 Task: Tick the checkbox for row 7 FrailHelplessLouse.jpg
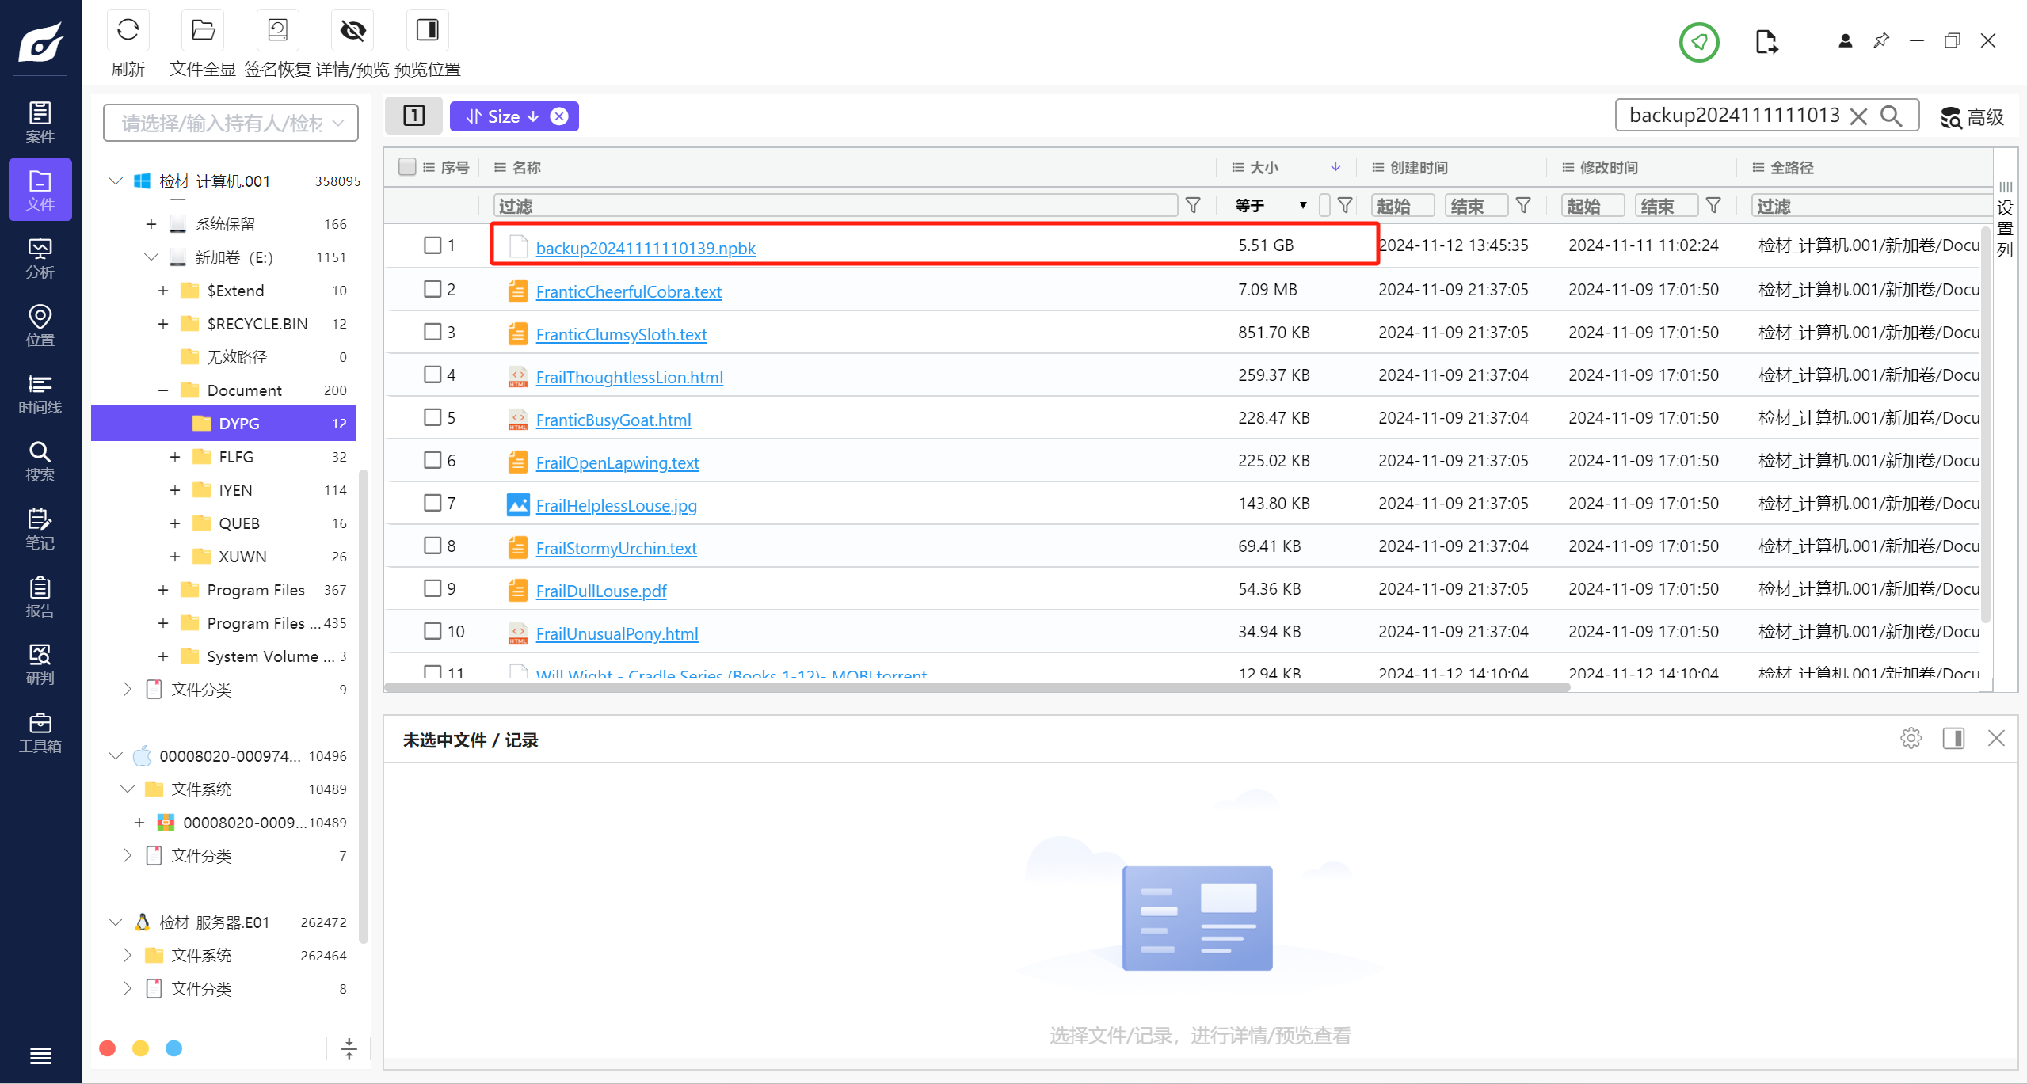click(x=432, y=503)
